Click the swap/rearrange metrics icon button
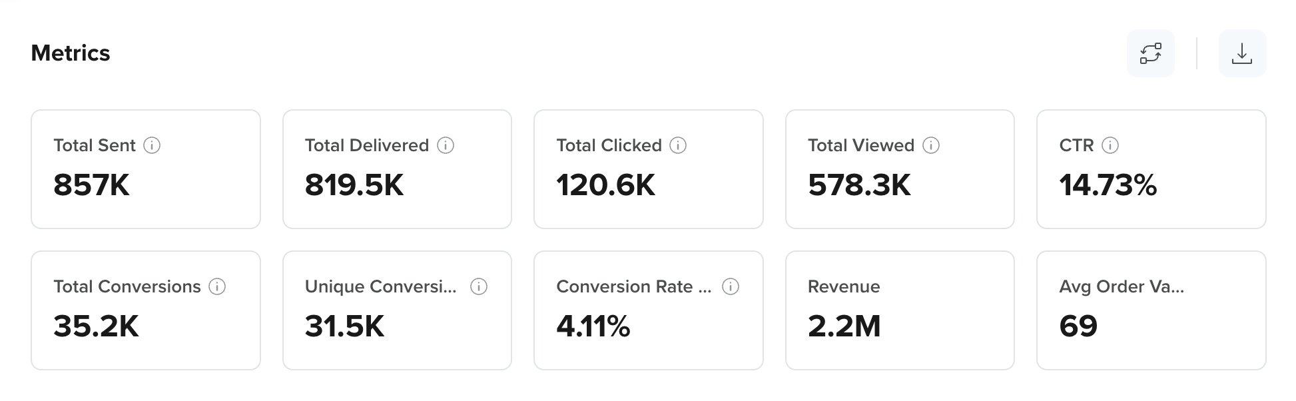1296x401 pixels. tap(1151, 53)
